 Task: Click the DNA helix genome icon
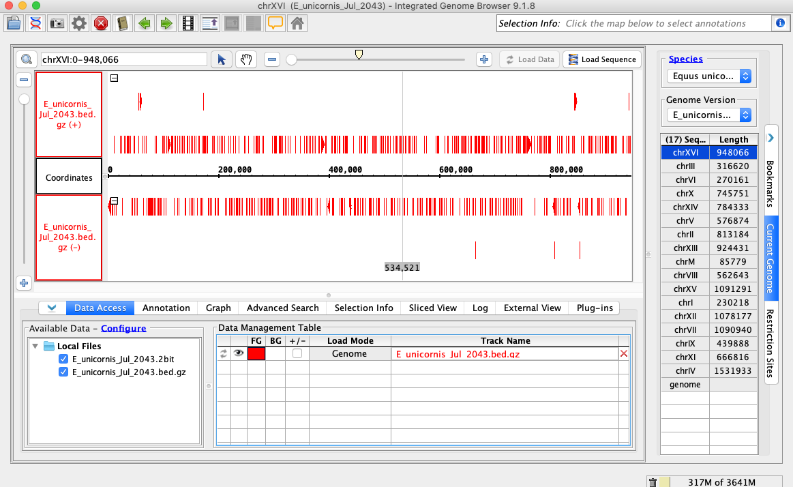click(35, 23)
